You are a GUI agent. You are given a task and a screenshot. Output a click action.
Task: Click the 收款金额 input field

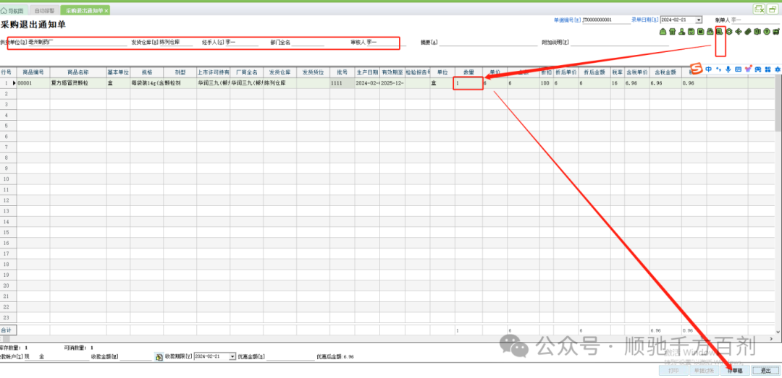(135, 356)
